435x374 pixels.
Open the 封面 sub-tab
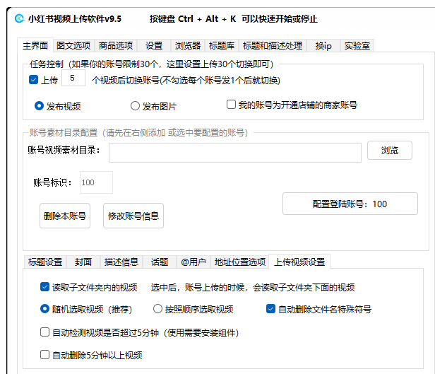tap(83, 262)
